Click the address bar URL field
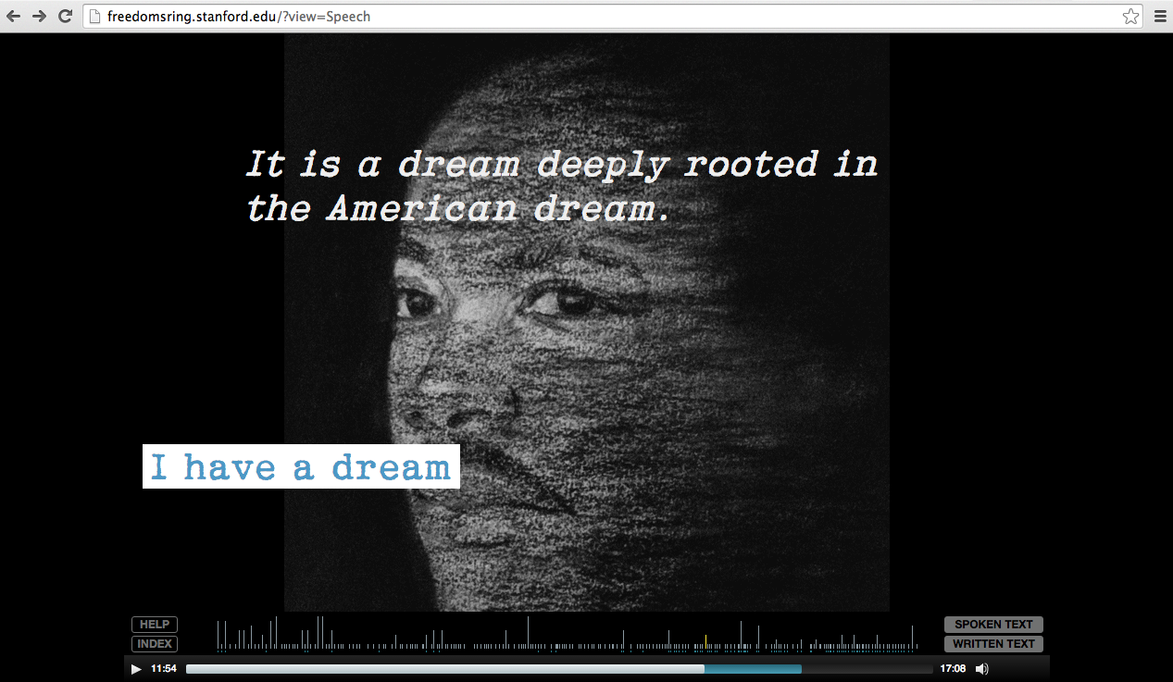Viewport: 1173px width, 682px height. click(x=613, y=16)
